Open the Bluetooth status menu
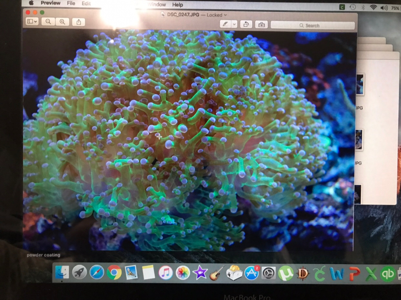This screenshot has width=401, height=300. (x=363, y=7)
